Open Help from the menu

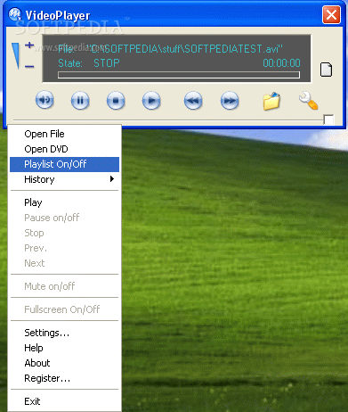pyautogui.click(x=64, y=348)
